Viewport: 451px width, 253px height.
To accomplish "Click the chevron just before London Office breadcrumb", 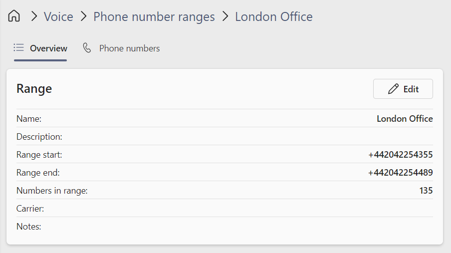I will (x=225, y=16).
